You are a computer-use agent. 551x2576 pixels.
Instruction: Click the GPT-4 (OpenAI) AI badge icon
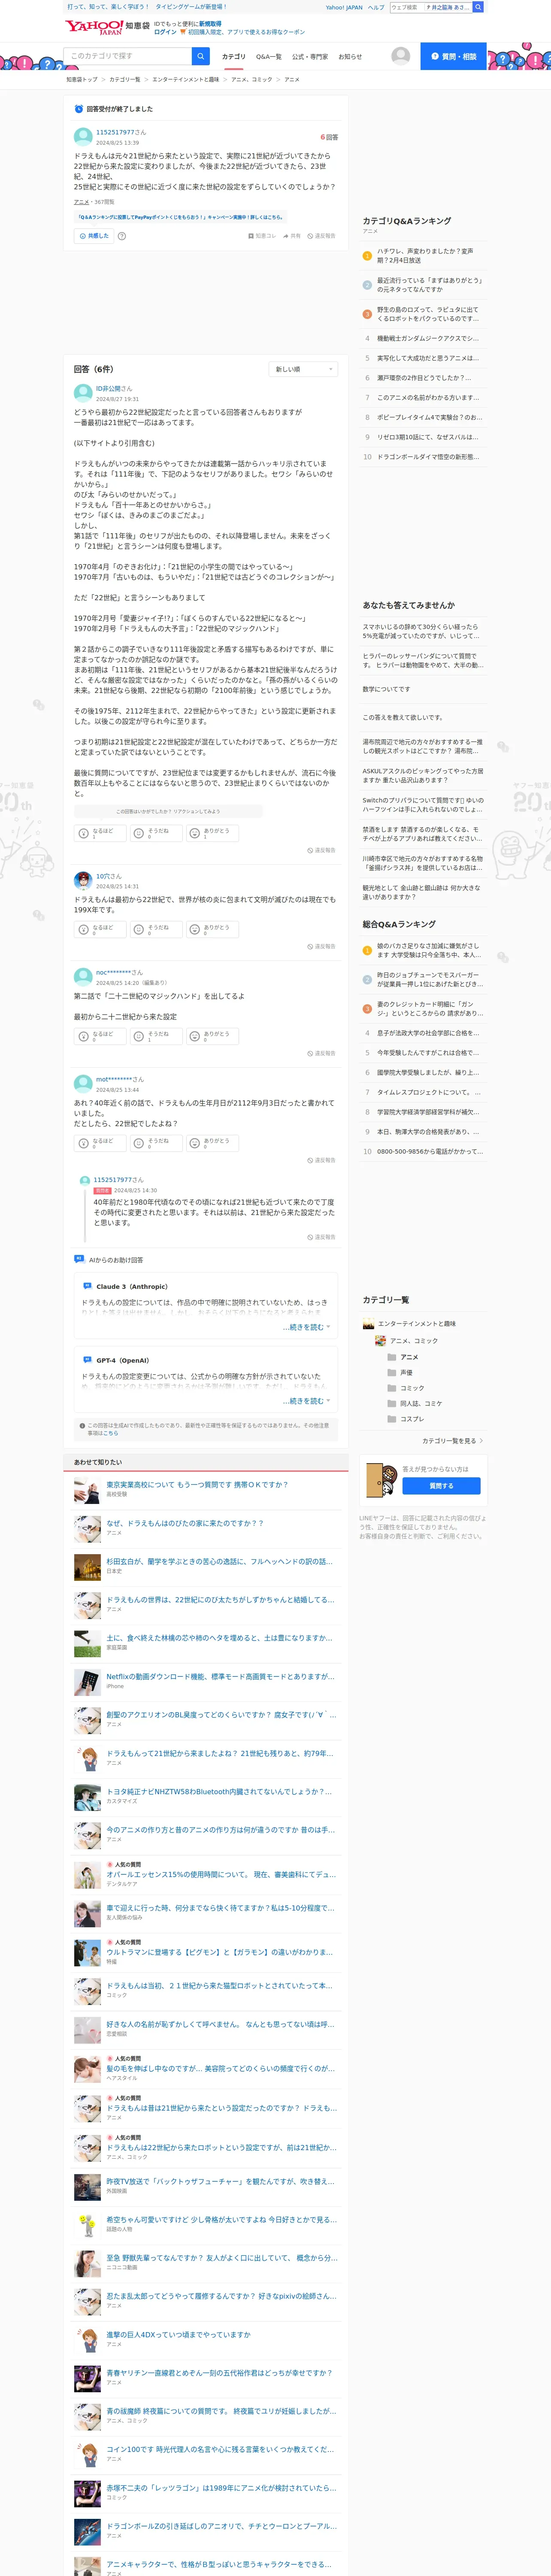click(x=87, y=1360)
